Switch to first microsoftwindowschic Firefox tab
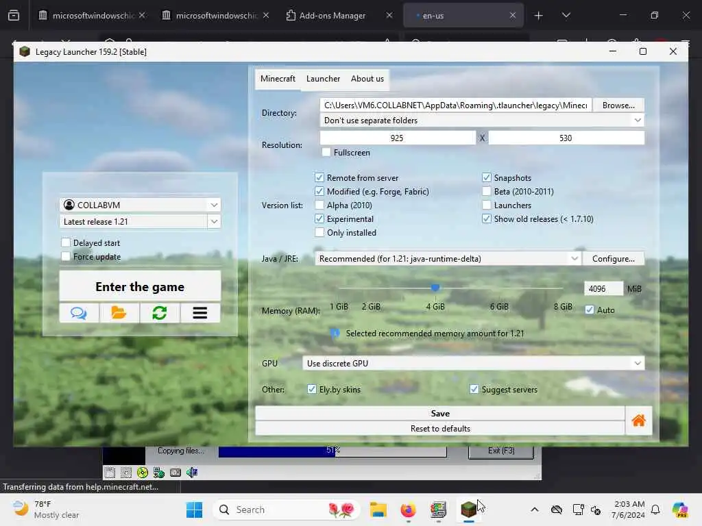 click(x=92, y=15)
